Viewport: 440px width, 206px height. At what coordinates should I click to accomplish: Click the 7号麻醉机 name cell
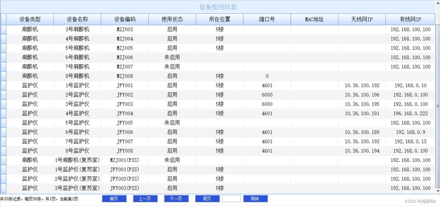(x=77, y=67)
